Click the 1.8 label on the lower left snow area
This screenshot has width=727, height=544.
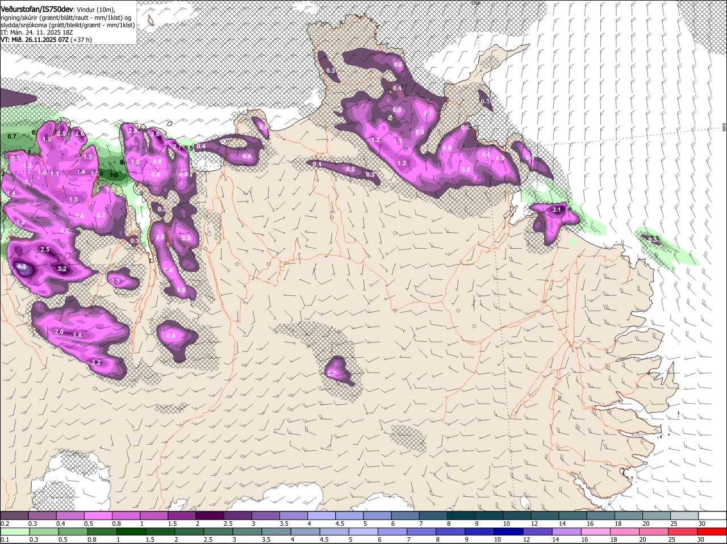pos(78,335)
